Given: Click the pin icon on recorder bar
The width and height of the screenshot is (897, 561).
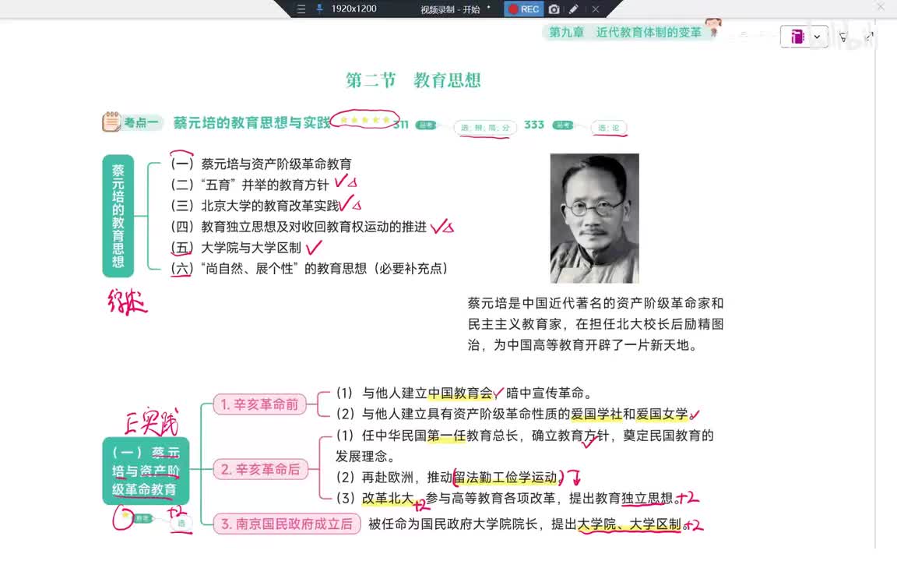Looking at the screenshot, I should [319, 9].
